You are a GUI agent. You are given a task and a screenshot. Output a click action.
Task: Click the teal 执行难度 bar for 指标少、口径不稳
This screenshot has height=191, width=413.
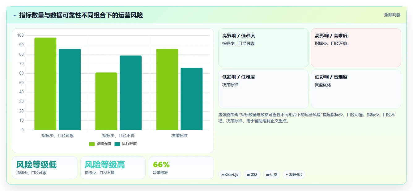pos(131,93)
